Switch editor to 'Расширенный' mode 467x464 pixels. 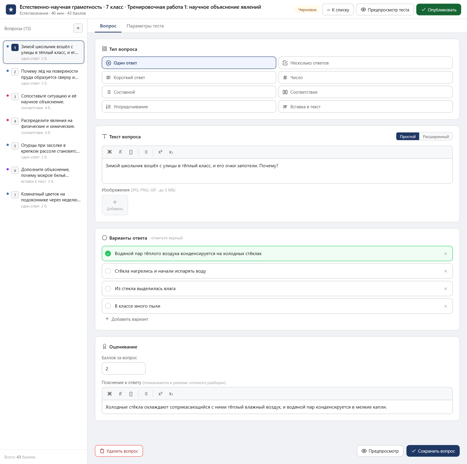(436, 137)
